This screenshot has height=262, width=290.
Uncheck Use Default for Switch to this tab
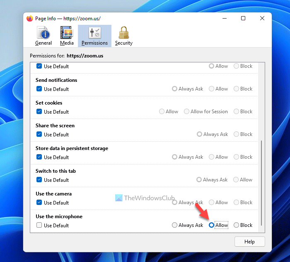[x=39, y=179]
